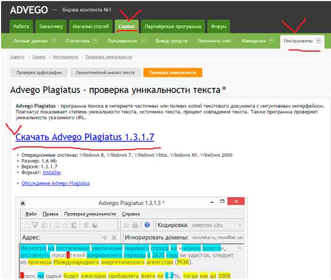
Task: Click the plus icon in the Адрес bar
Action: click(104, 237)
